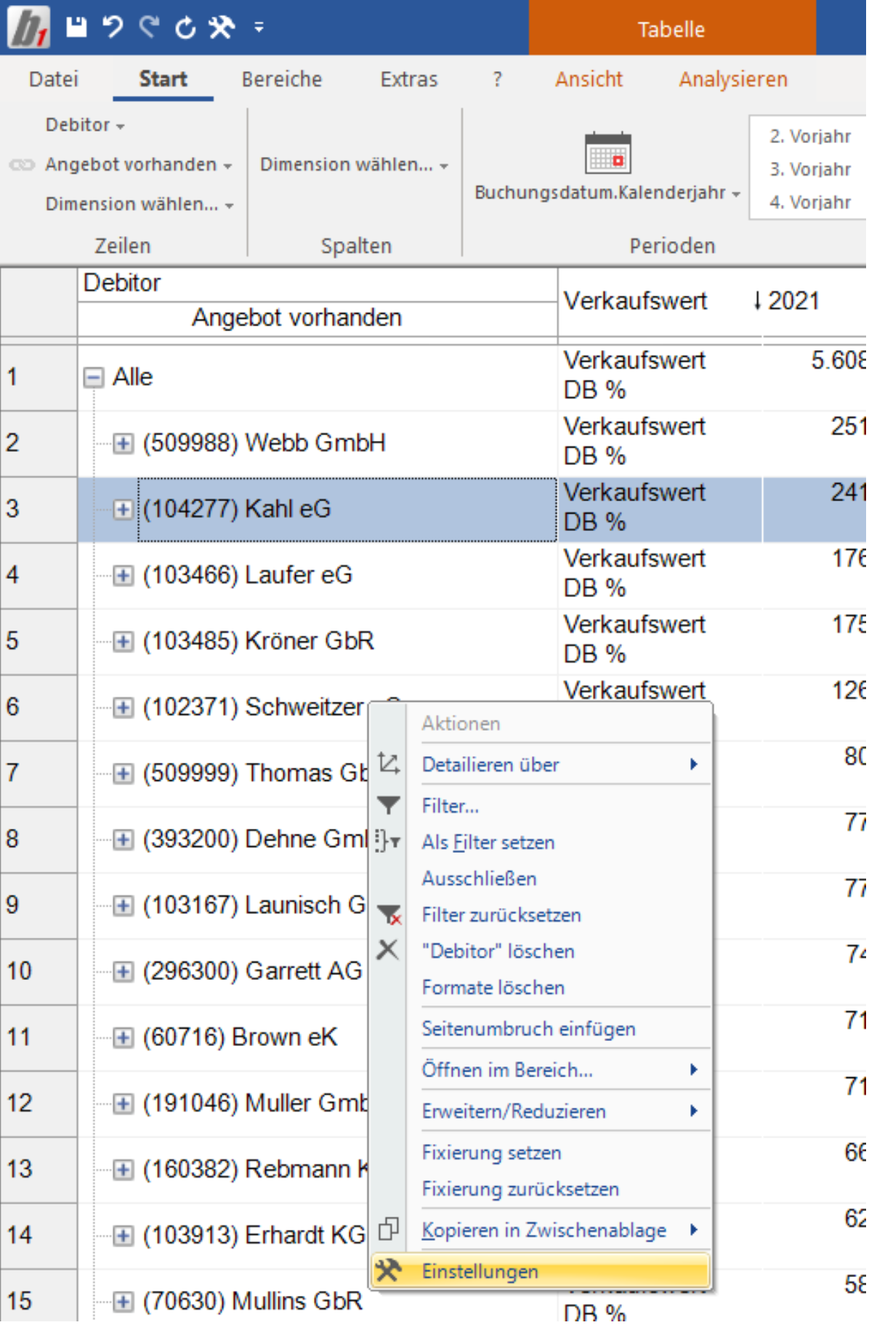869x1325 pixels.
Task: Click the Filter zurücksetzen funnel icon
Action: click(389, 914)
